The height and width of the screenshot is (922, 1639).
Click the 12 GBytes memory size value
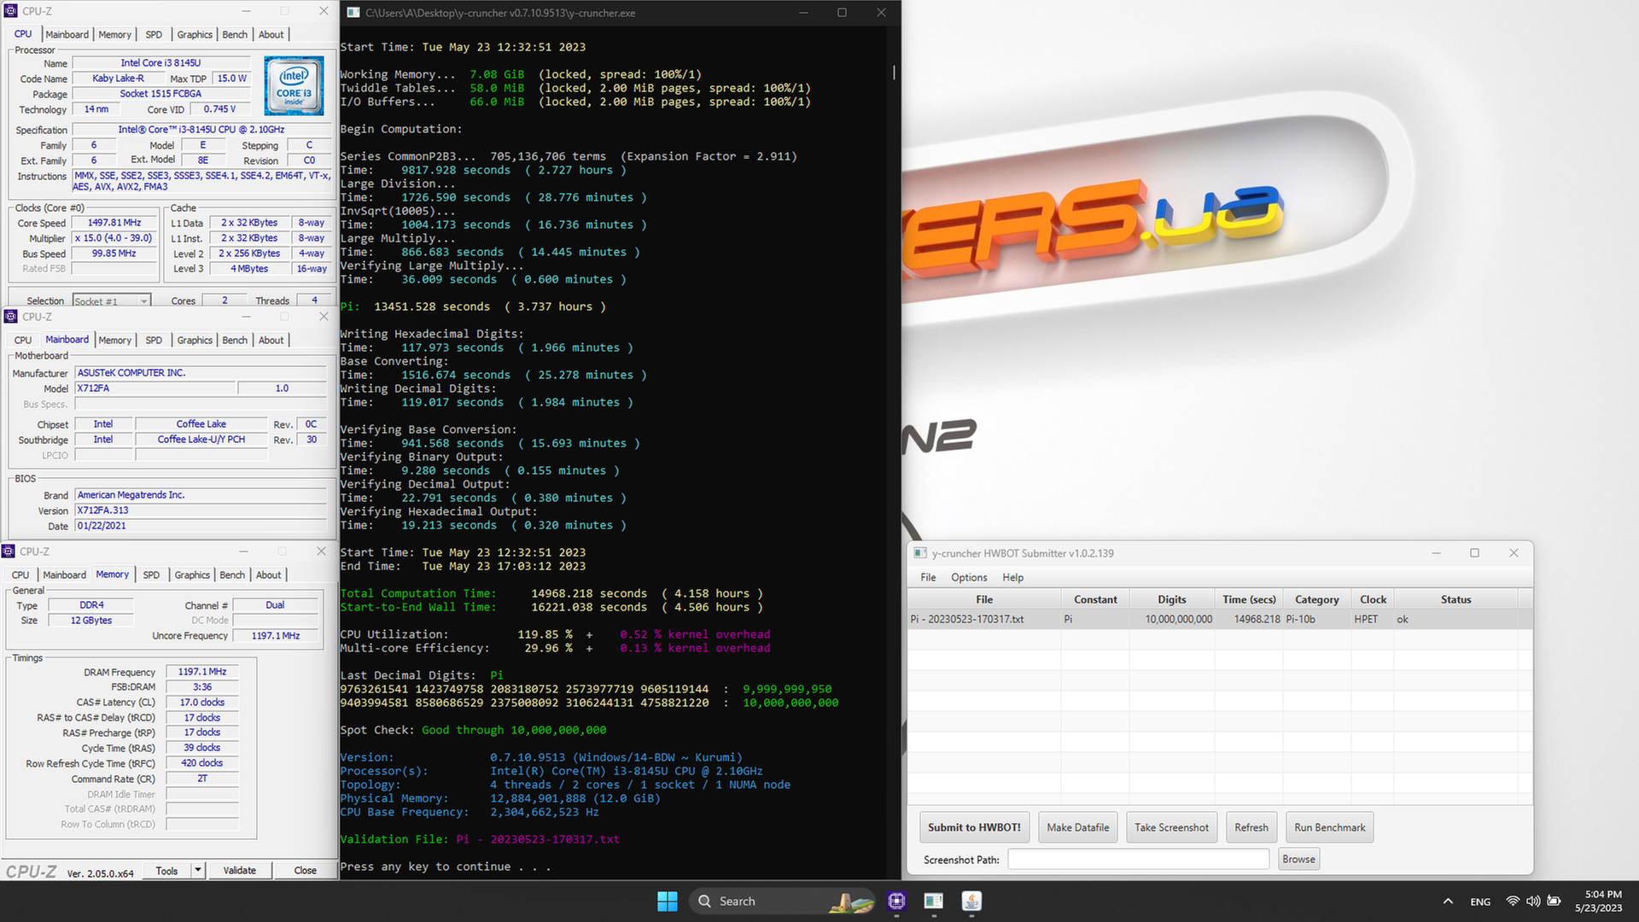pos(90,621)
